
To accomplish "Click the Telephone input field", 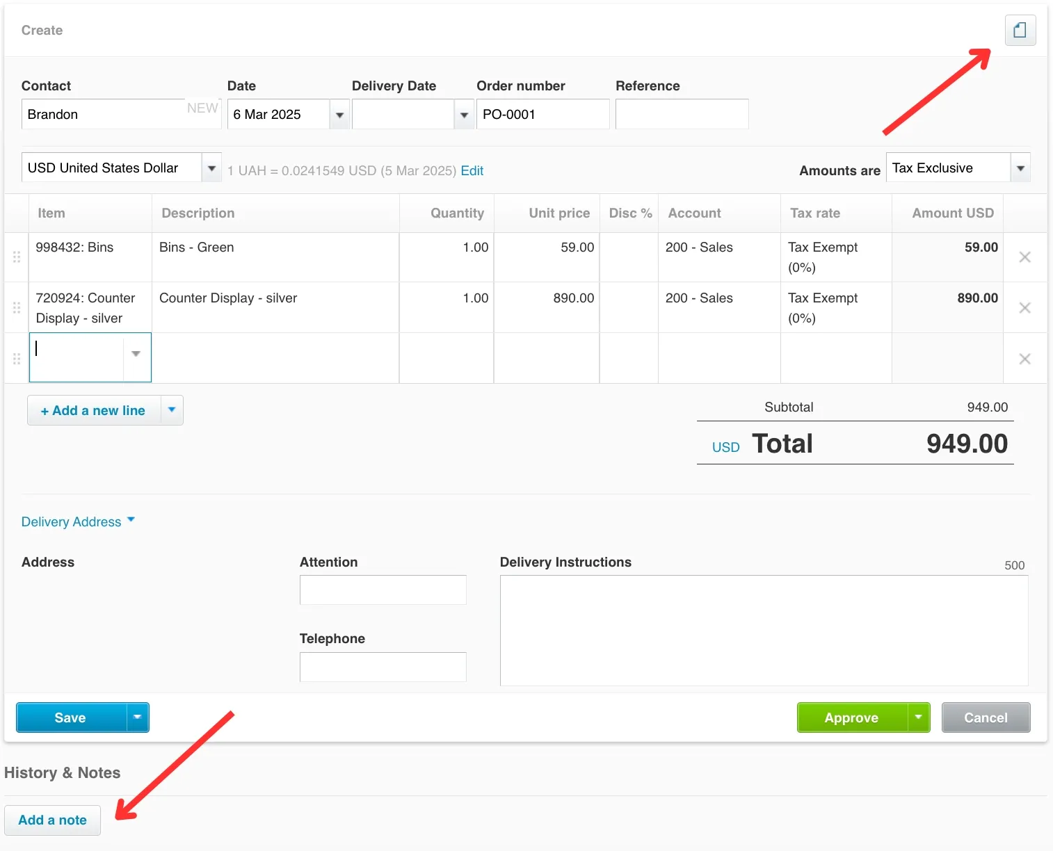I will coord(383,667).
